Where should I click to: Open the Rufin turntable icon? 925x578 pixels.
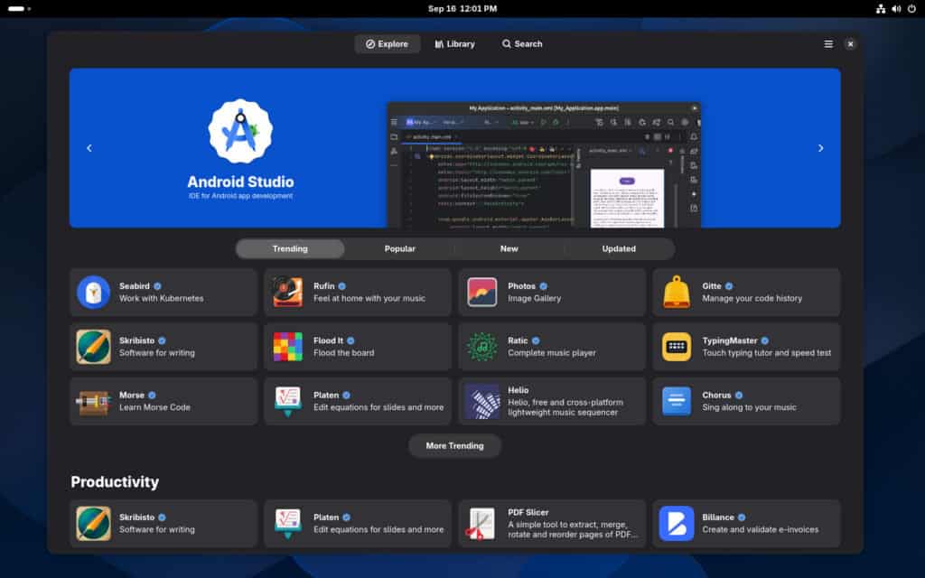pyautogui.click(x=288, y=292)
